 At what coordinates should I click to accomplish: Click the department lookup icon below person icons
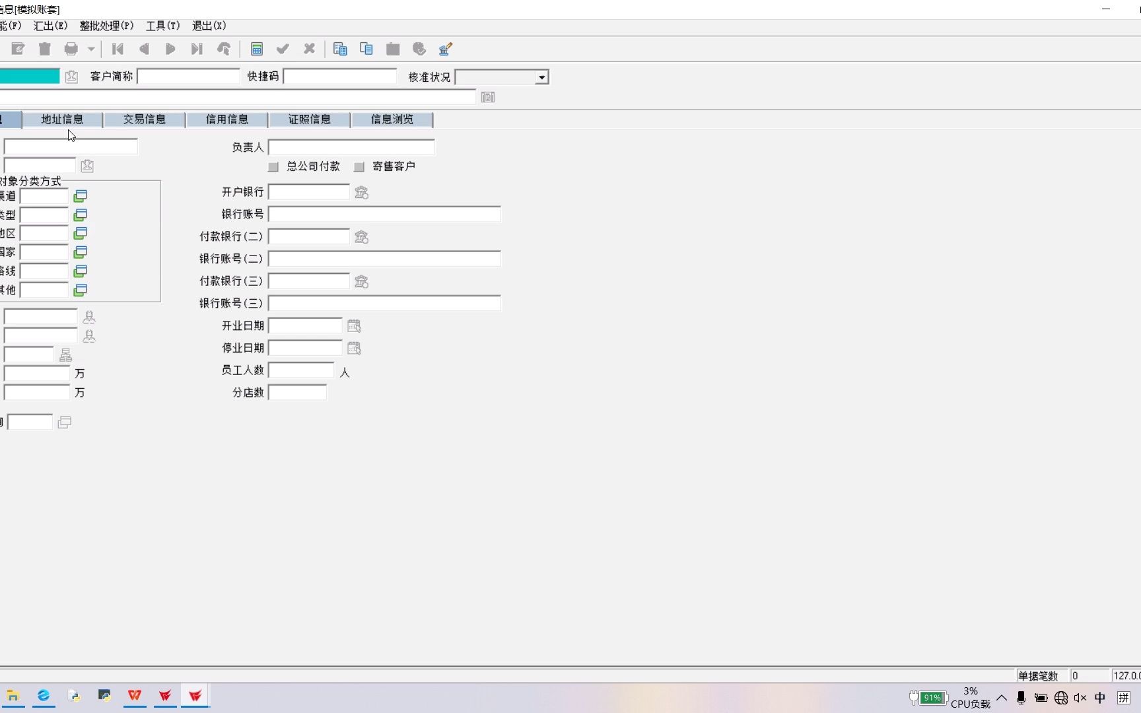(x=65, y=355)
